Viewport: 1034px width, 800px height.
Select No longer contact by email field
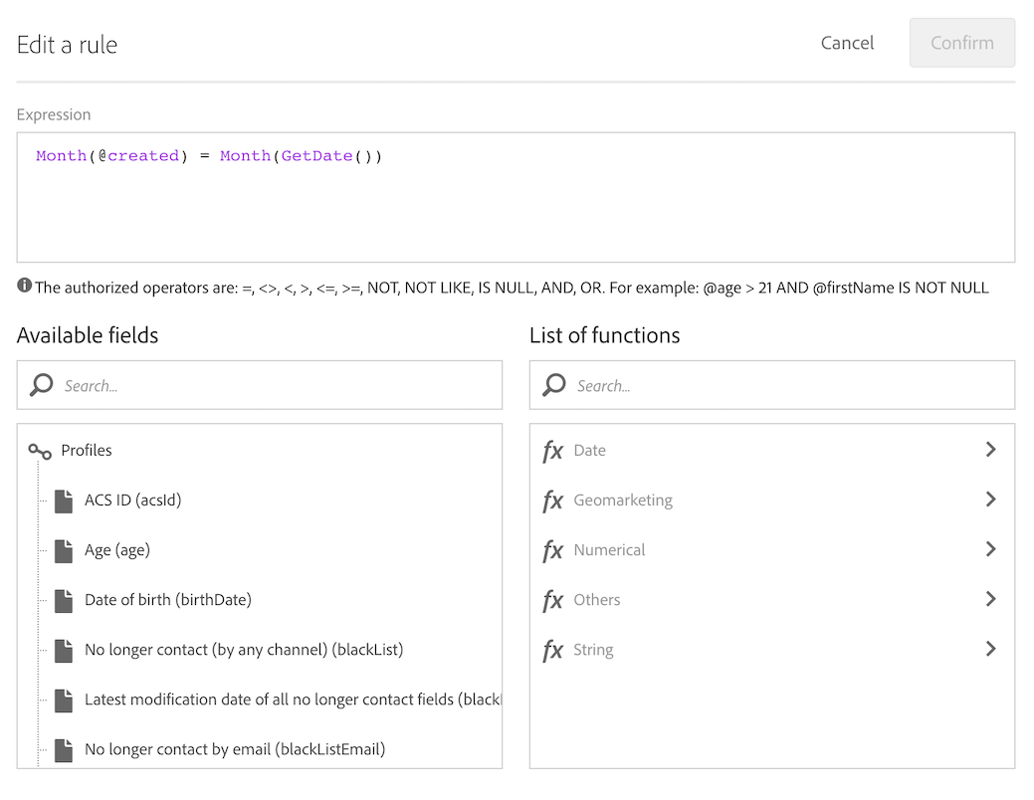tap(234, 749)
